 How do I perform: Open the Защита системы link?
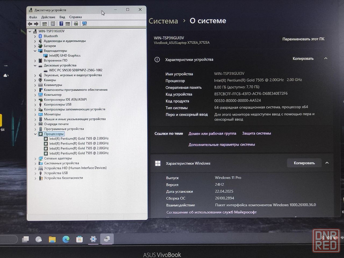click(x=257, y=133)
